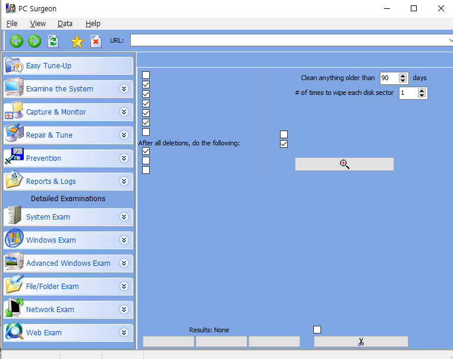
Task: Click into the URL address field
Action: pyautogui.click(x=290, y=40)
